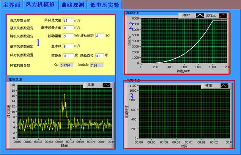Screen dimensions: 241x155
Task: Focus the 渐变最大值 input field
Action: pos(68,28)
